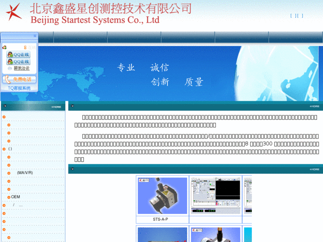The image size is (323, 242).
Task: Open the sidebar item showing ( )
Action: click(x=10, y=149)
